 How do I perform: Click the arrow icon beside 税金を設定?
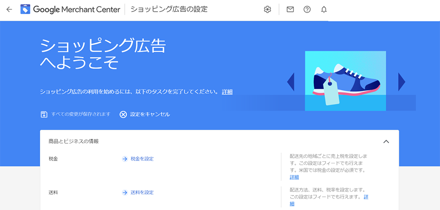pos(125,159)
